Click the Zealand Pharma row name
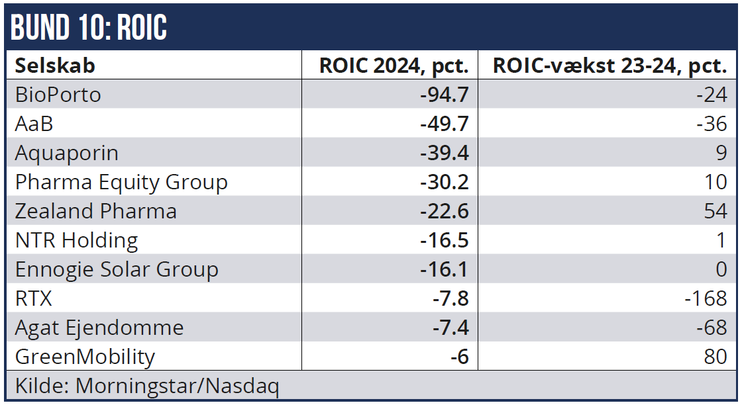 pos(96,211)
